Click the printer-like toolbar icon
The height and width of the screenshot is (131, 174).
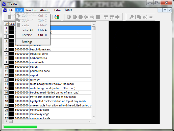[x=92, y=17]
